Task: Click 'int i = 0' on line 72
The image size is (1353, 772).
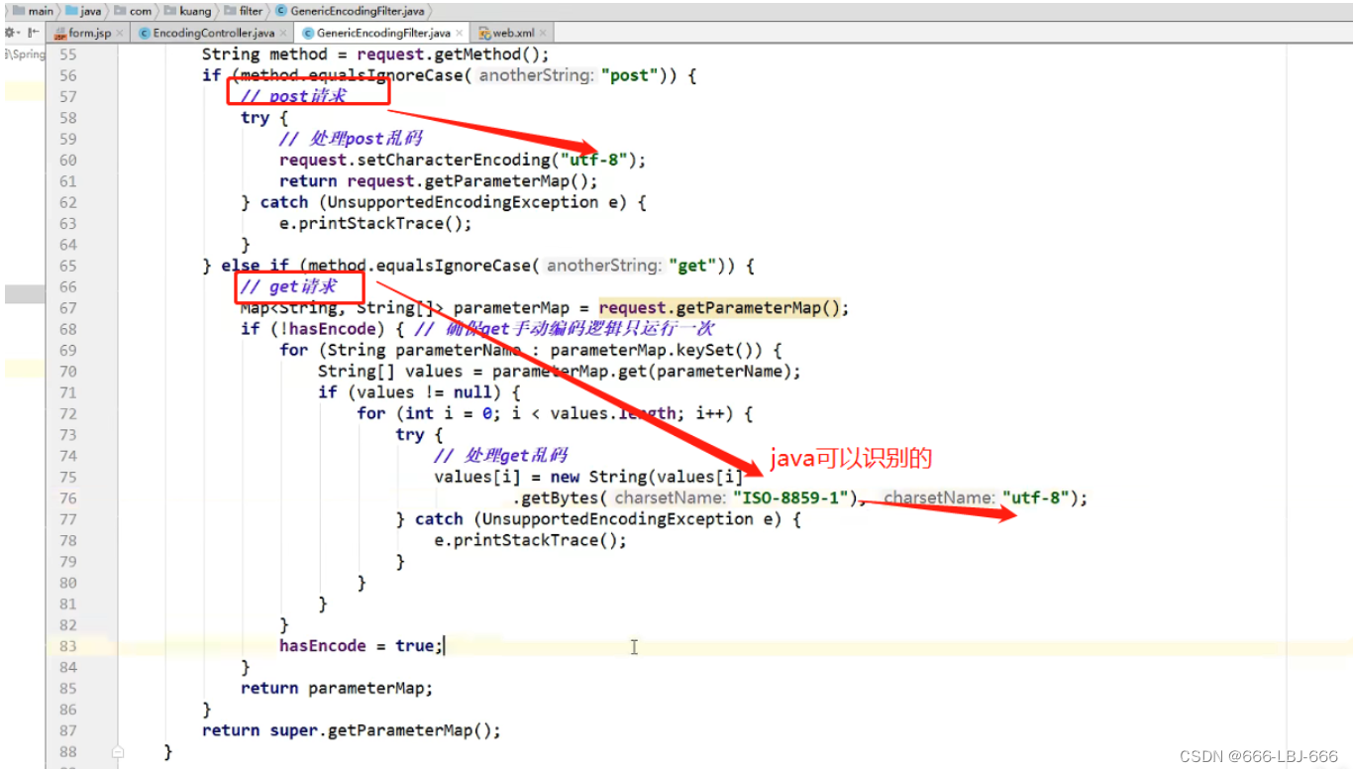Action: [x=450, y=413]
